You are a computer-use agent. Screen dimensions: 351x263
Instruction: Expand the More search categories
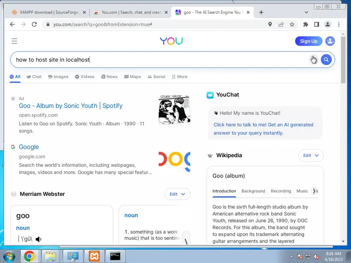(180, 77)
